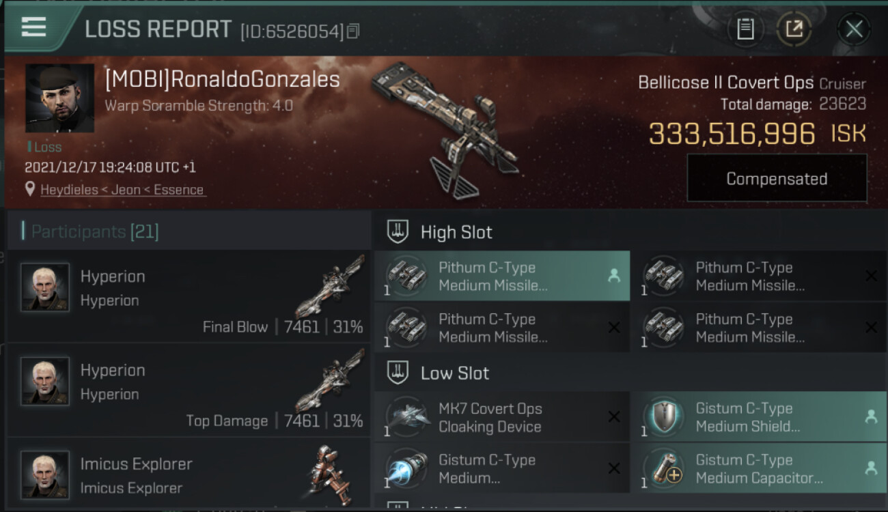The image size is (888, 512).
Task: Open the hamburger menu icon
Action: [33, 27]
